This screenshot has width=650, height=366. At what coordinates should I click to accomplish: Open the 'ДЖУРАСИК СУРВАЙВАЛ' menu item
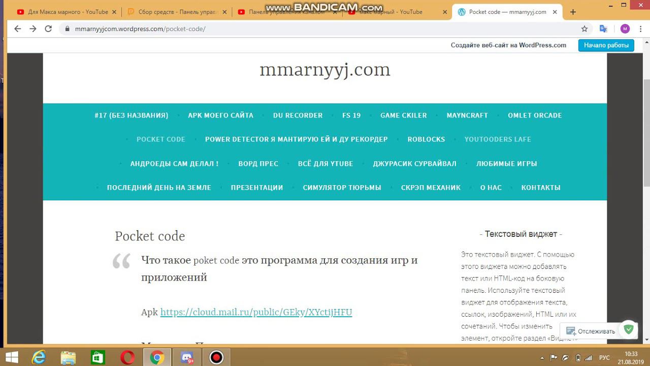[414, 164]
